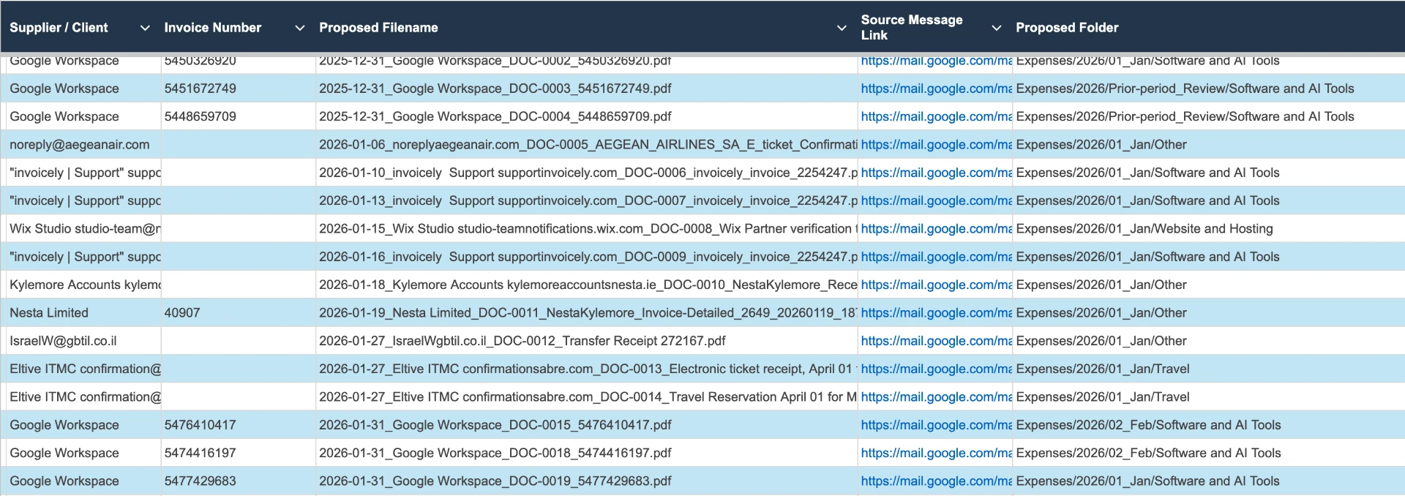Select invoice number cell 5476410417
1405x496 pixels.
(x=239, y=425)
